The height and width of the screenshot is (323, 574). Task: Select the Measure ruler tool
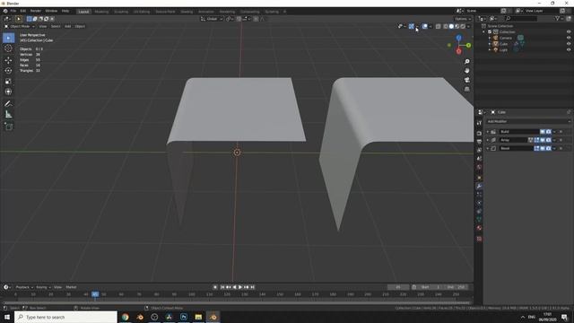(x=8, y=115)
